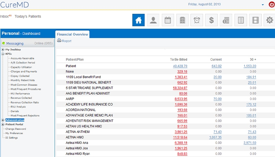This screenshot has height=157, width=275.
Task: Open the Messaging panel header
Action: [x=15, y=43]
